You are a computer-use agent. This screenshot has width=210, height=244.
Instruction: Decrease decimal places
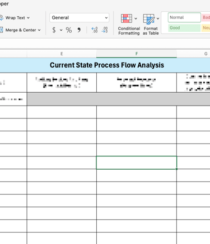(x=105, y=30)
